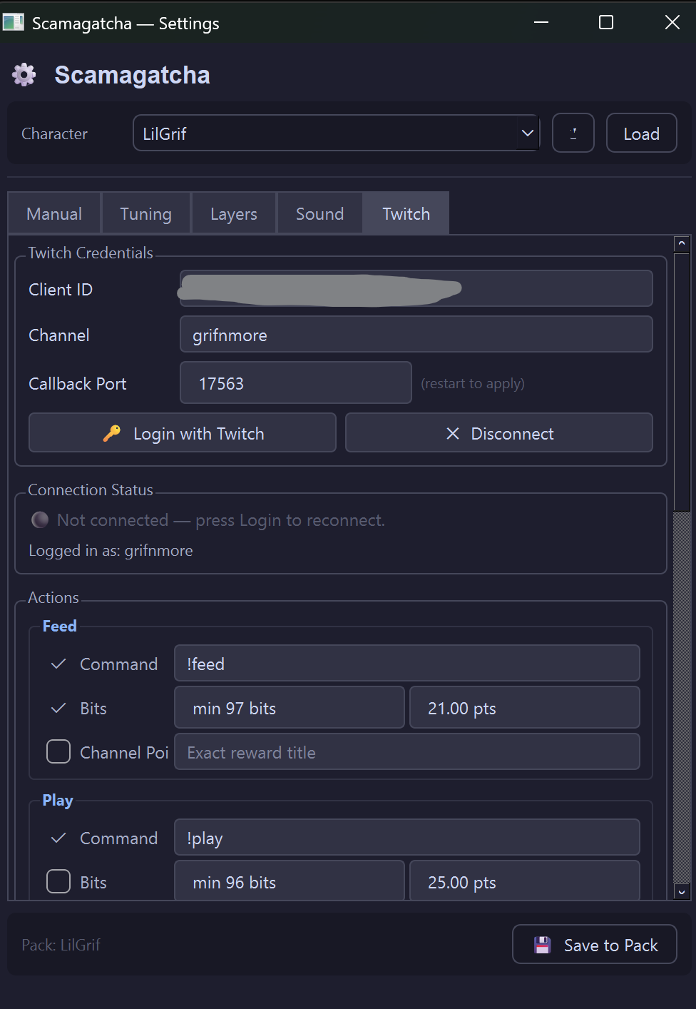Click the vertical scrollbar thumb

[682, 382]
